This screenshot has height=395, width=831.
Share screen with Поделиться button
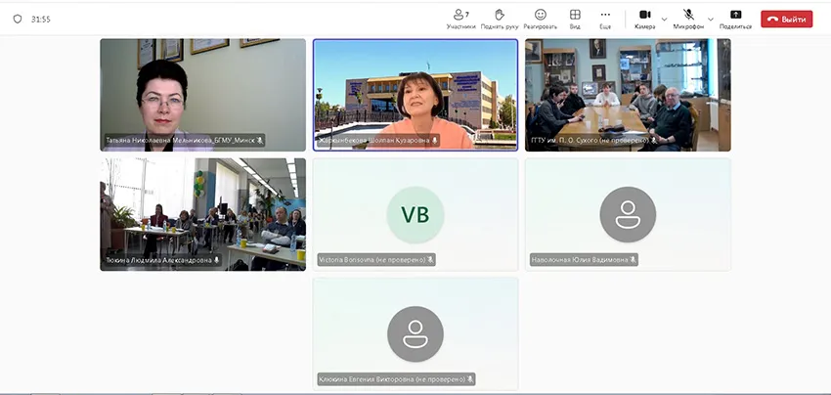[x=735, y=19]
